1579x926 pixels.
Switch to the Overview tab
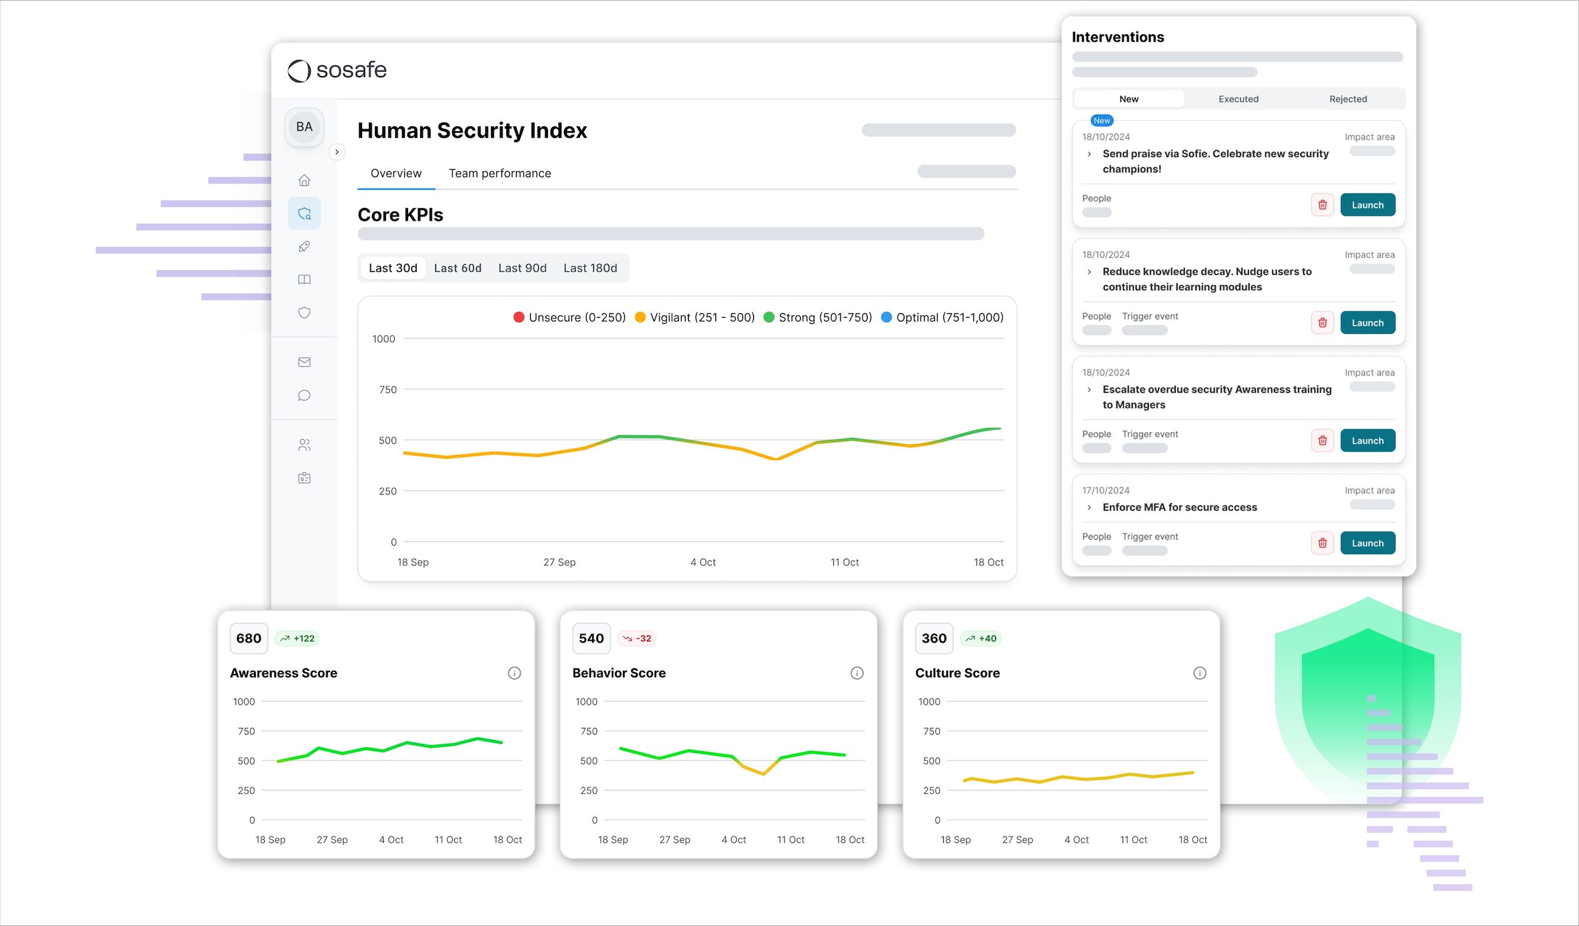(396, 174)
